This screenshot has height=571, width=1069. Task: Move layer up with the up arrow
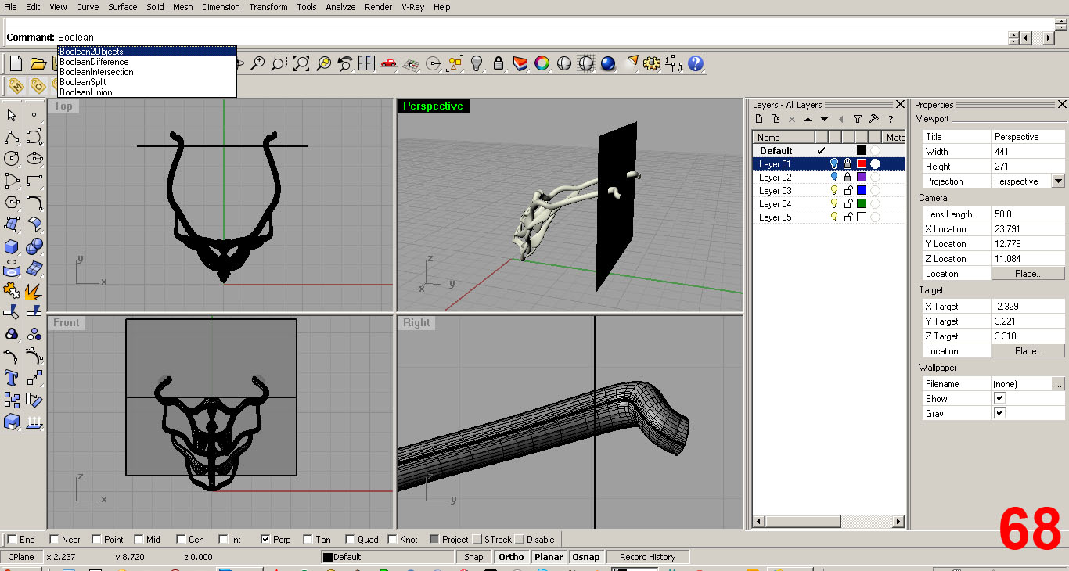[808, 119]
